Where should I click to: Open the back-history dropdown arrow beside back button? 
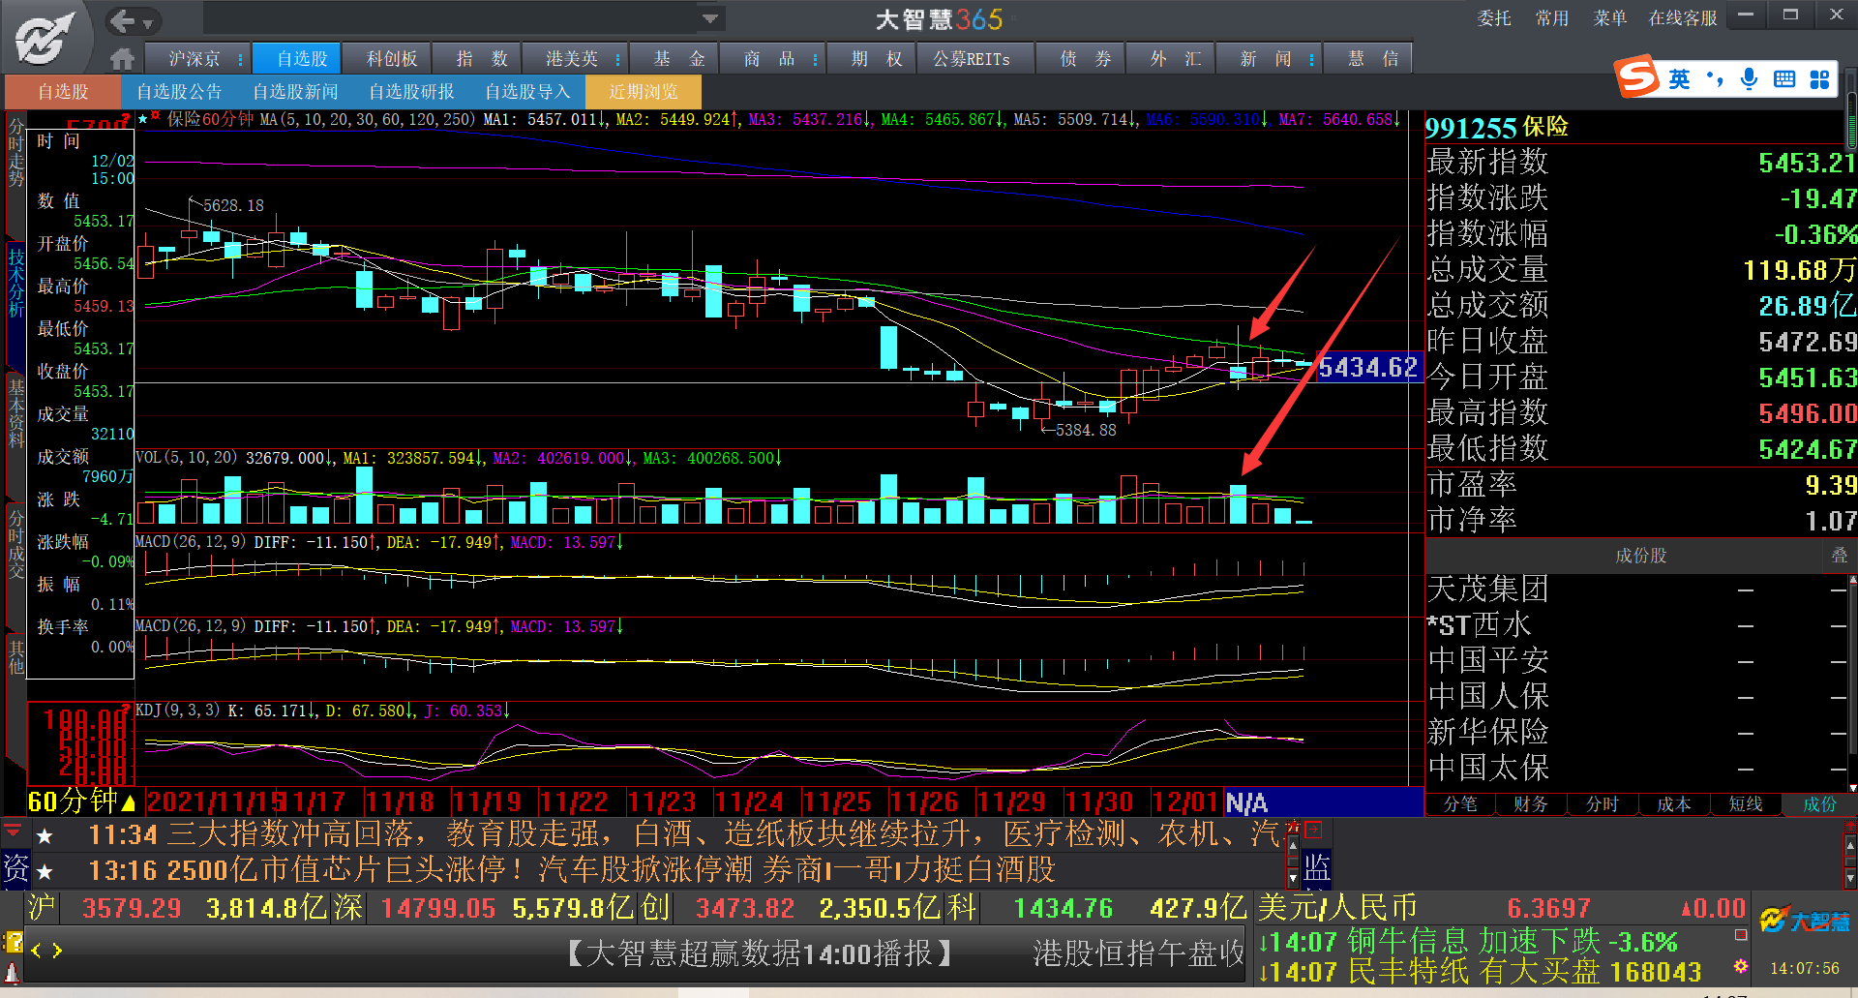click(148, 23)
